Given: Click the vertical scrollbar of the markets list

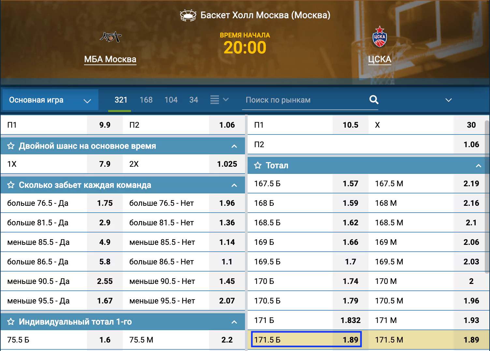Looking at the screenshot, I should point(487,197).
